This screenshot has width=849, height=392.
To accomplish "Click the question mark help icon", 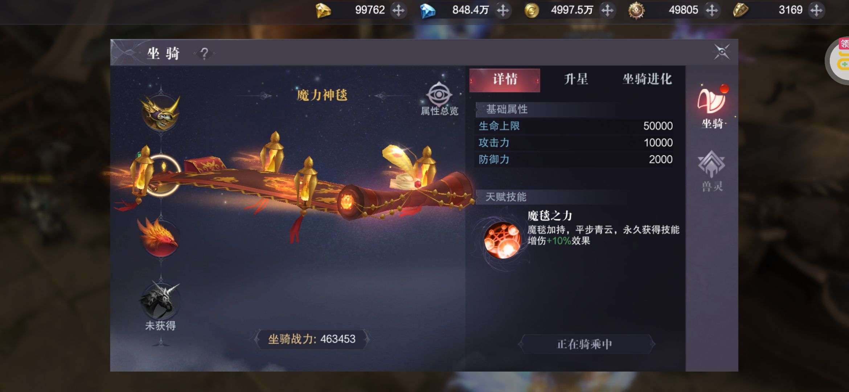I will click(204, 54).
